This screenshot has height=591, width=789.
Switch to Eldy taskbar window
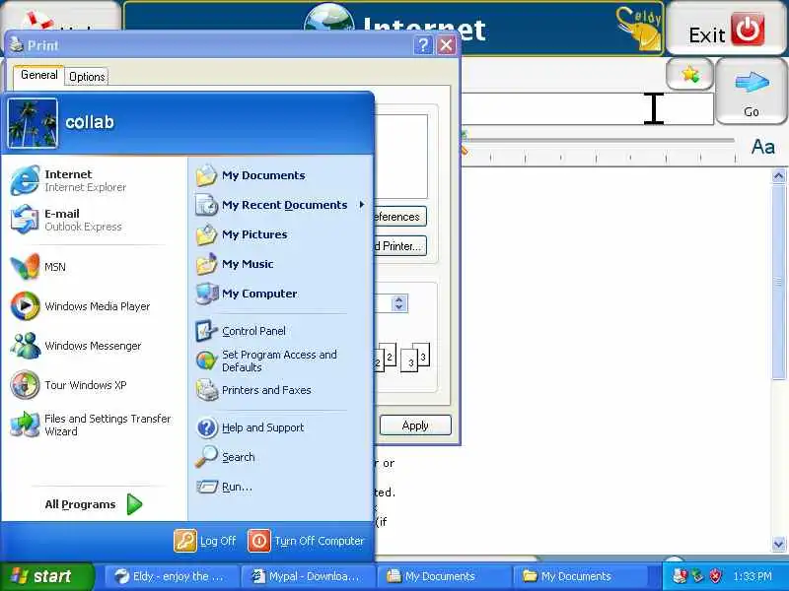coord(171,576)
